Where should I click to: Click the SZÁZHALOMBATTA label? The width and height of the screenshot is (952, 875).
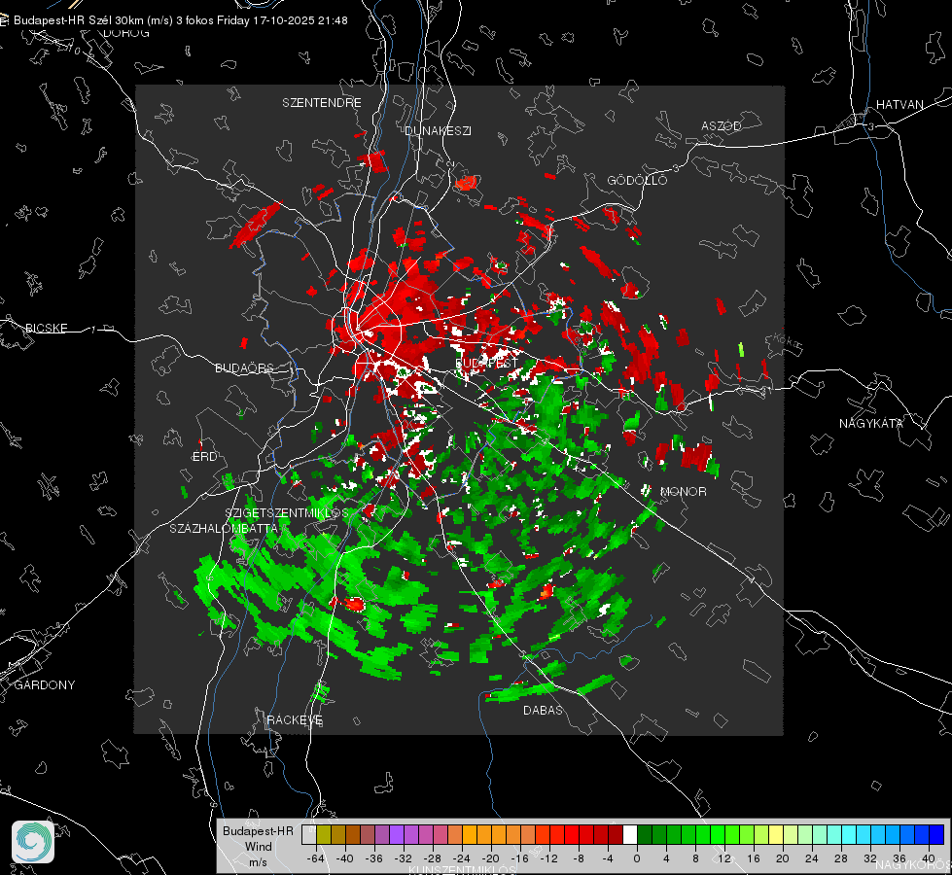(x=224, y=528)
